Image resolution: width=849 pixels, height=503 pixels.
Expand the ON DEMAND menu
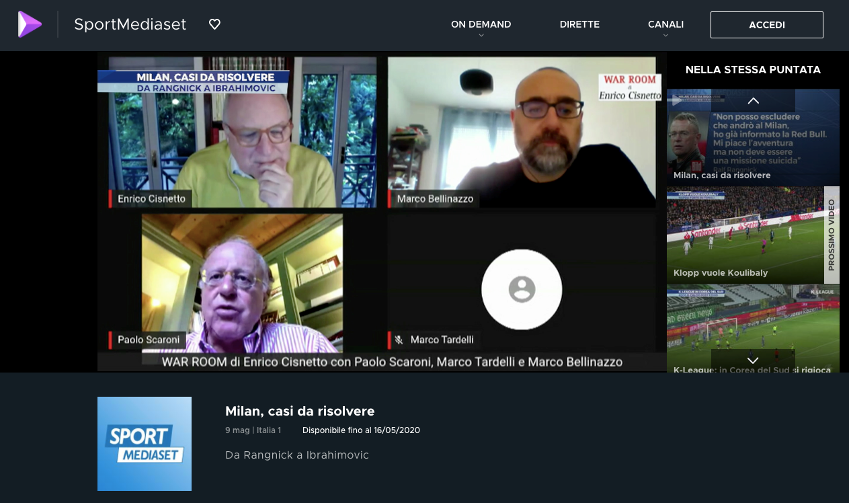click(x=481, y=25)
